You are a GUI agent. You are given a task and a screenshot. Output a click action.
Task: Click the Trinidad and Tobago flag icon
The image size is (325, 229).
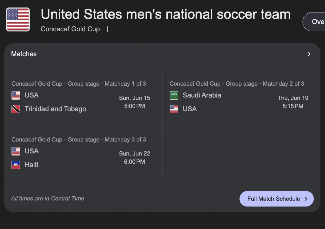16,109
